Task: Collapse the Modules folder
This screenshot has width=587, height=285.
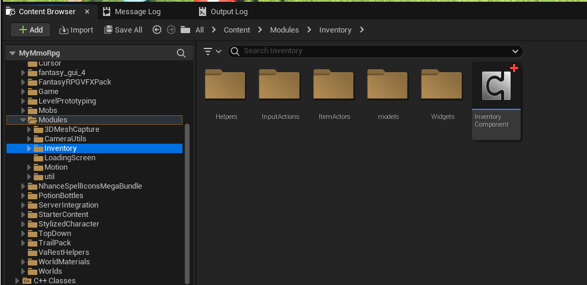Action: (23, 120)
